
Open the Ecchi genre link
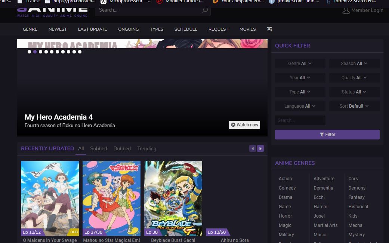point(319,197)
